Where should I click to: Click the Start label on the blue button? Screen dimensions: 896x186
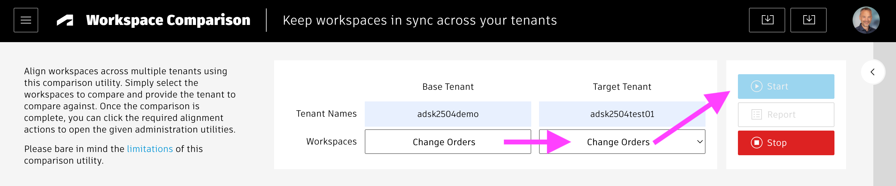click(x=777, y=86)
